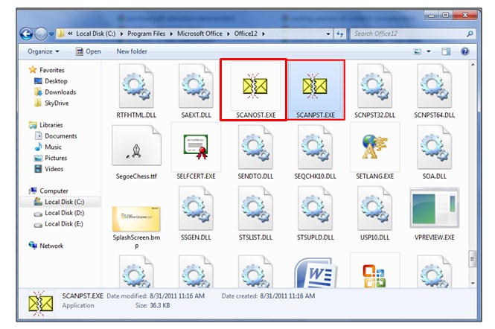This screenshot has width=495, height=329.
Task: Click the Forward navigation arrow
Action: 41,33
